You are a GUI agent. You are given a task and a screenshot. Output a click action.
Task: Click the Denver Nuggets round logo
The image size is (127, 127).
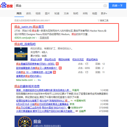point(25,122)
